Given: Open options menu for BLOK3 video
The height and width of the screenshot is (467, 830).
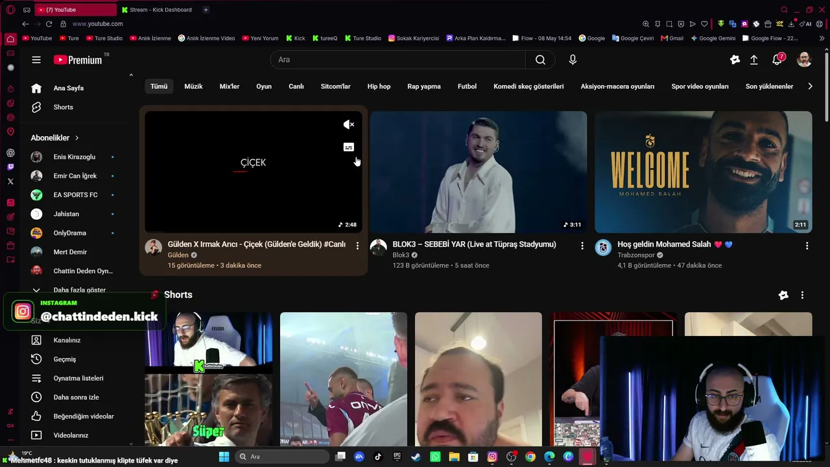Looking at the screenshot, I should coord(582,246).
